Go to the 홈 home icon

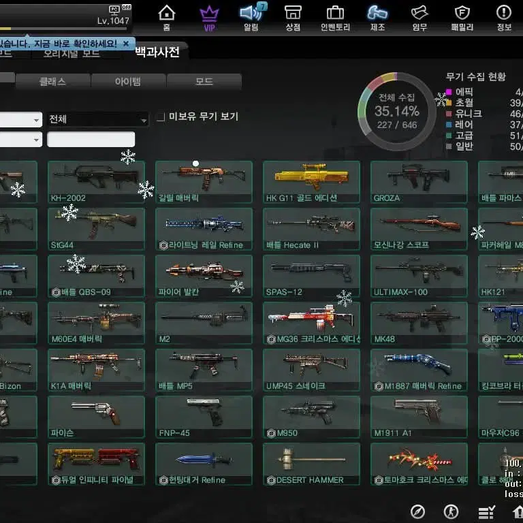[x=166, y=18]
